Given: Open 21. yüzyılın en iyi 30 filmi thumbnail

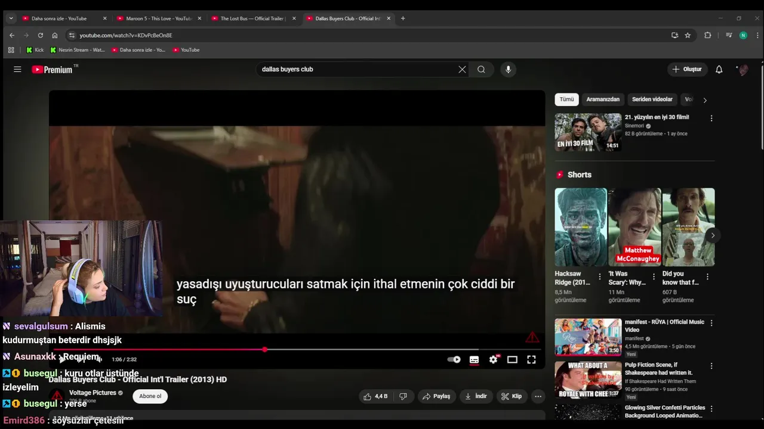Looking at the screenshot, I should (x=588, y=132).
